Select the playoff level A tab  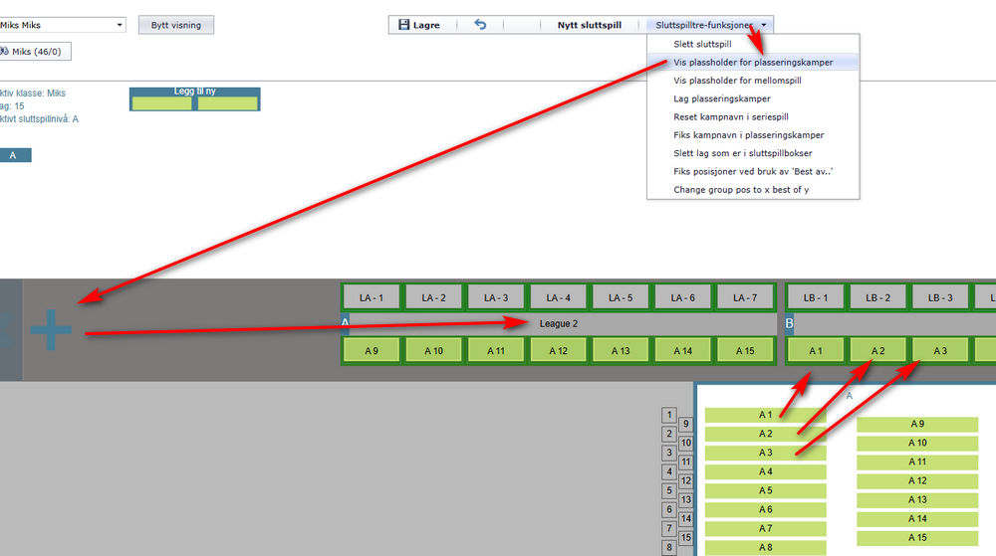(x=13, y=155)
